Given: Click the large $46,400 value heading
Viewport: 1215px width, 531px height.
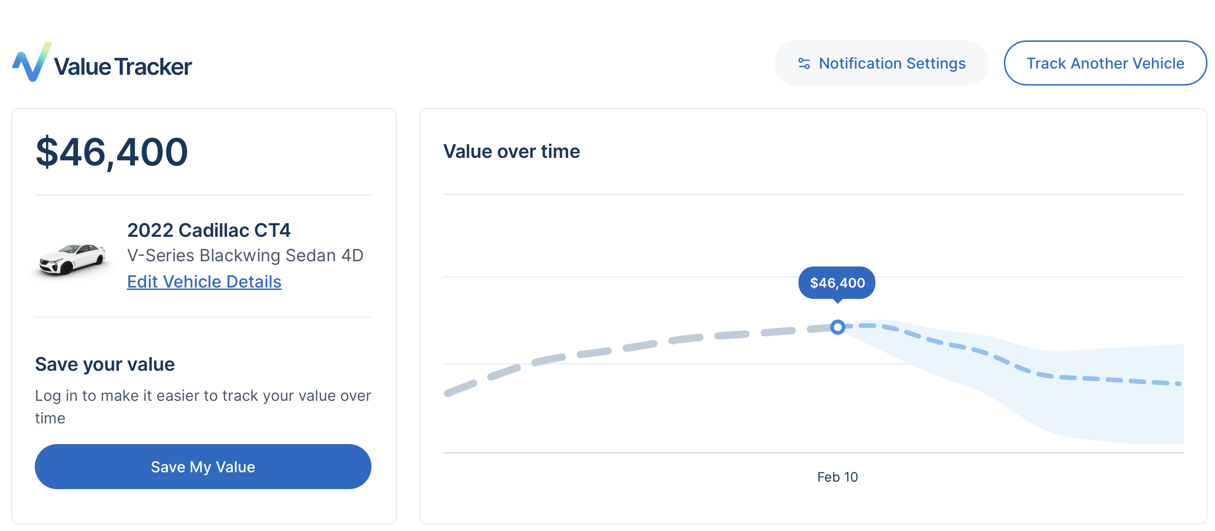Looking at the screenshot, I should click(112, 152).
